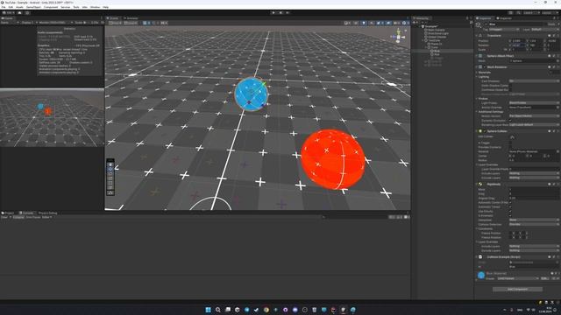Click the Rigidbody Mass field
The width and height of the screenshot is (561, 315).
tap(534, 190)
